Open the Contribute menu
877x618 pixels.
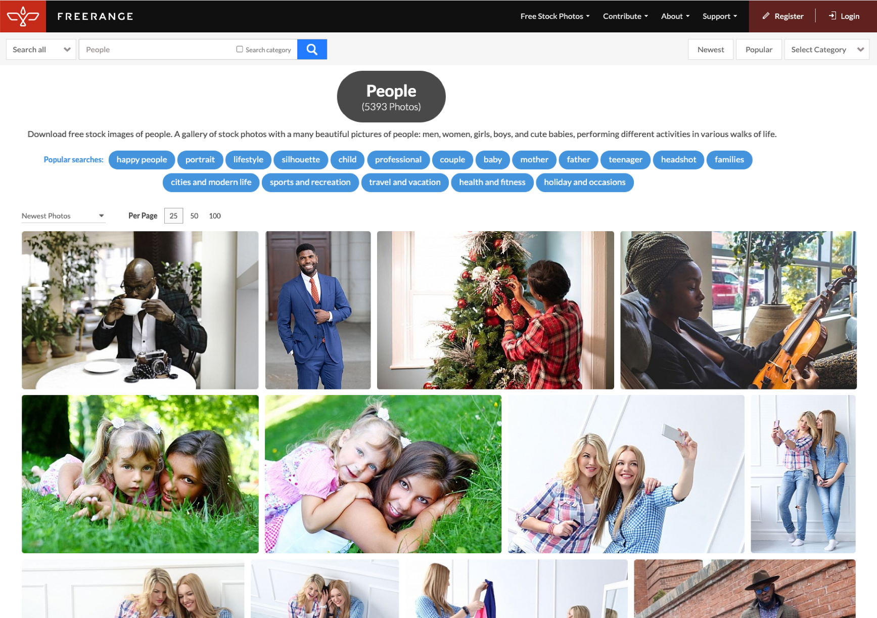pyautogui.click(x=625, y=16)
